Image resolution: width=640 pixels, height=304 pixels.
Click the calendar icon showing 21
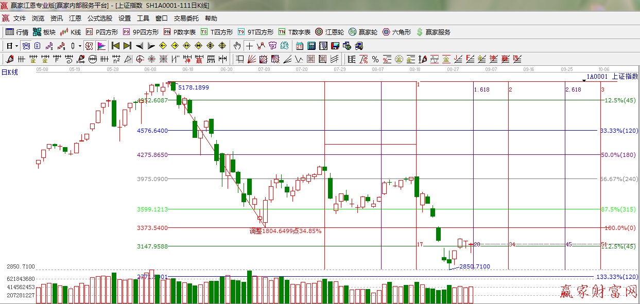(299, 46)
